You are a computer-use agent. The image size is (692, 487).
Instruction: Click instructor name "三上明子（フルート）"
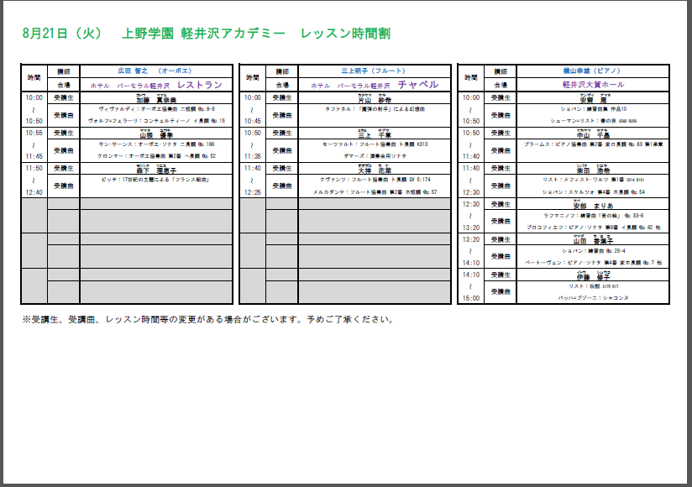coord(374,71)
